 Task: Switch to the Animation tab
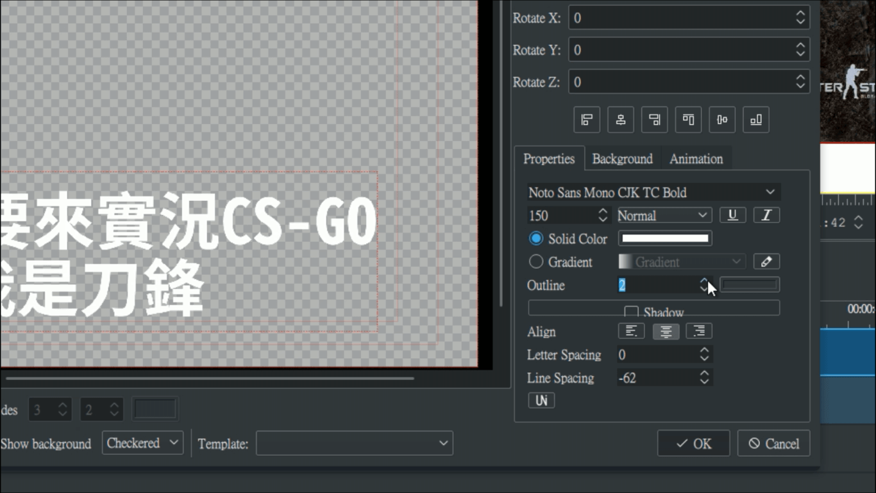pos(696,159)
